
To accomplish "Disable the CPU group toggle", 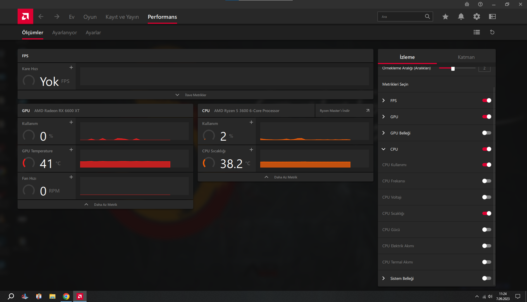I will [x=487, y=149].
